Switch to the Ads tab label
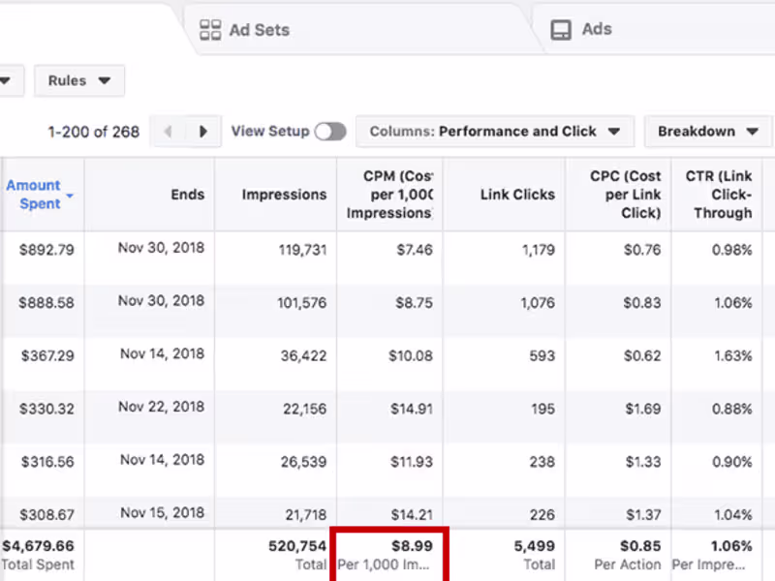The height and width of the screenshot is (581, 775). pyautogui.click(x=597, y=29)
